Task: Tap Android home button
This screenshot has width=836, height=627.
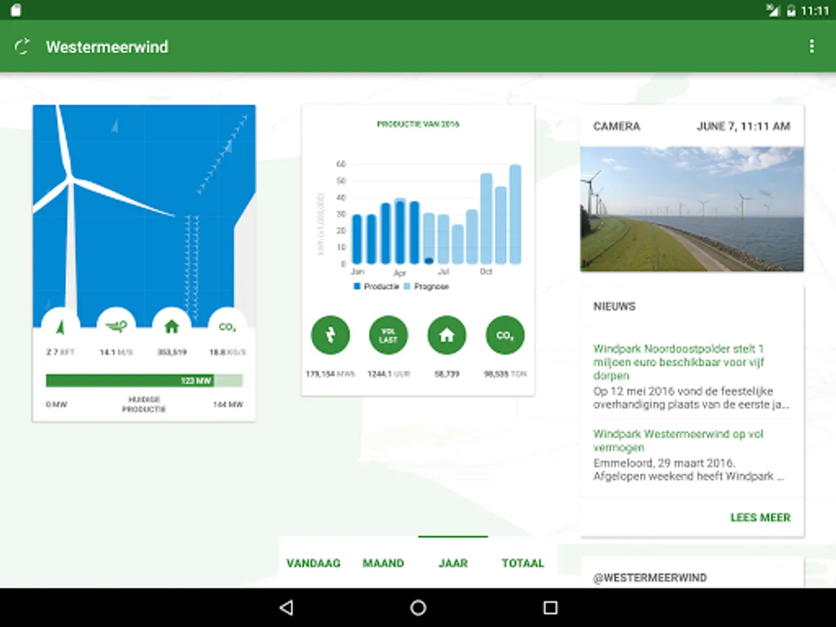Action: (x=418, y=607)
